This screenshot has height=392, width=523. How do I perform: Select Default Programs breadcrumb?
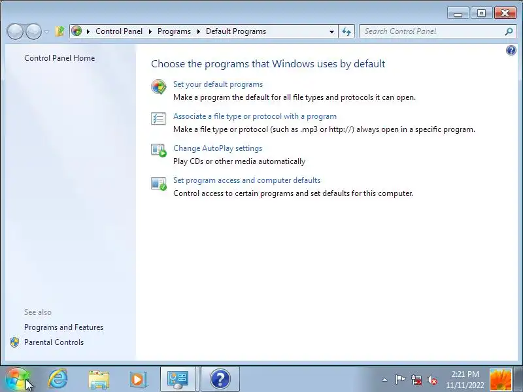click(236, 31)
